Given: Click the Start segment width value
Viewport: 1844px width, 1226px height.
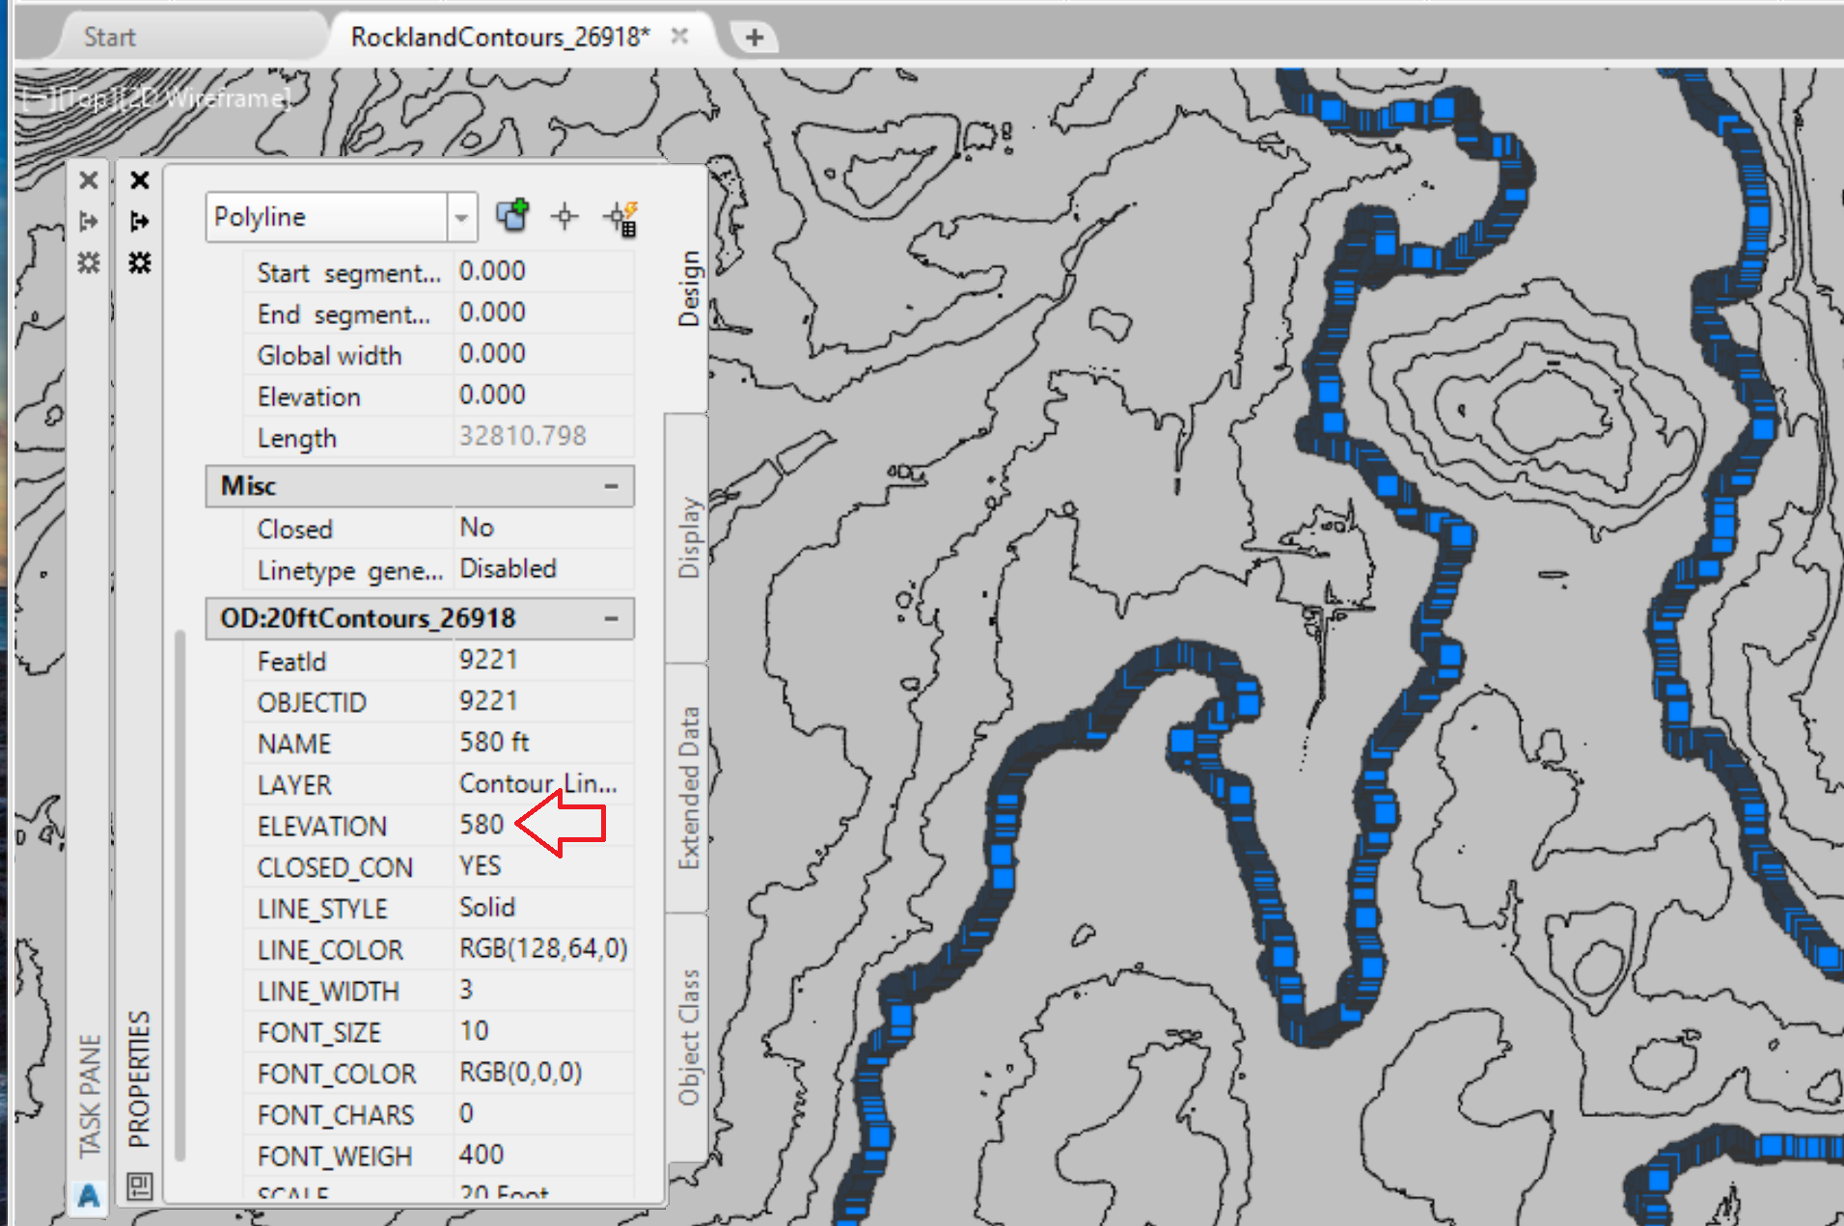Looking at the screenshot, I should coord(543,271).
